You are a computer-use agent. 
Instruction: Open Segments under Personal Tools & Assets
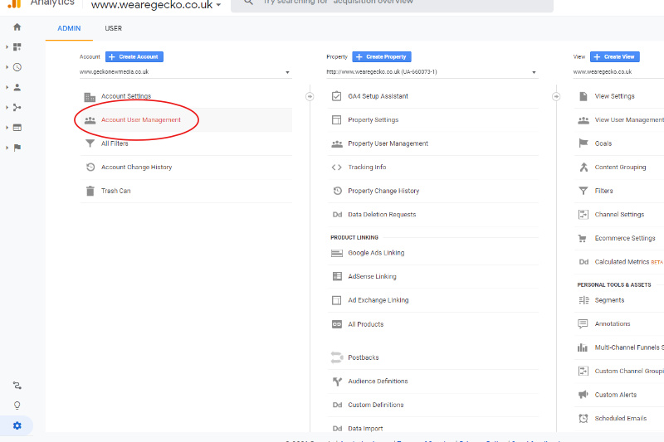tap(618, 300)
